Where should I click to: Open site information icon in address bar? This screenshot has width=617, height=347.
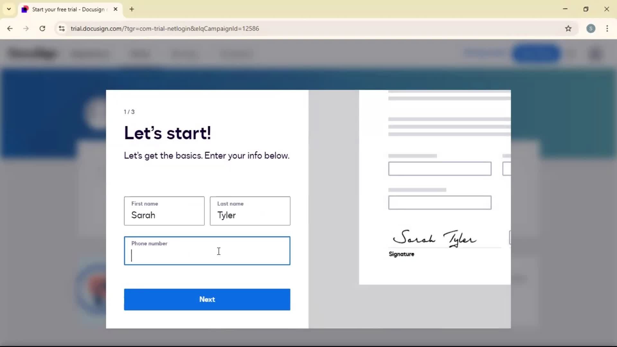[x=62, y=29]
